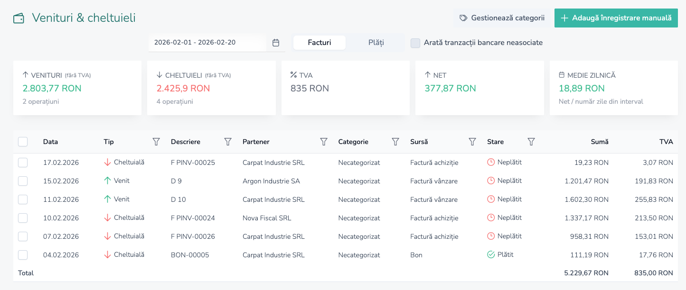
Task: Open the Categorie column filter
Action: pos(395,142)
